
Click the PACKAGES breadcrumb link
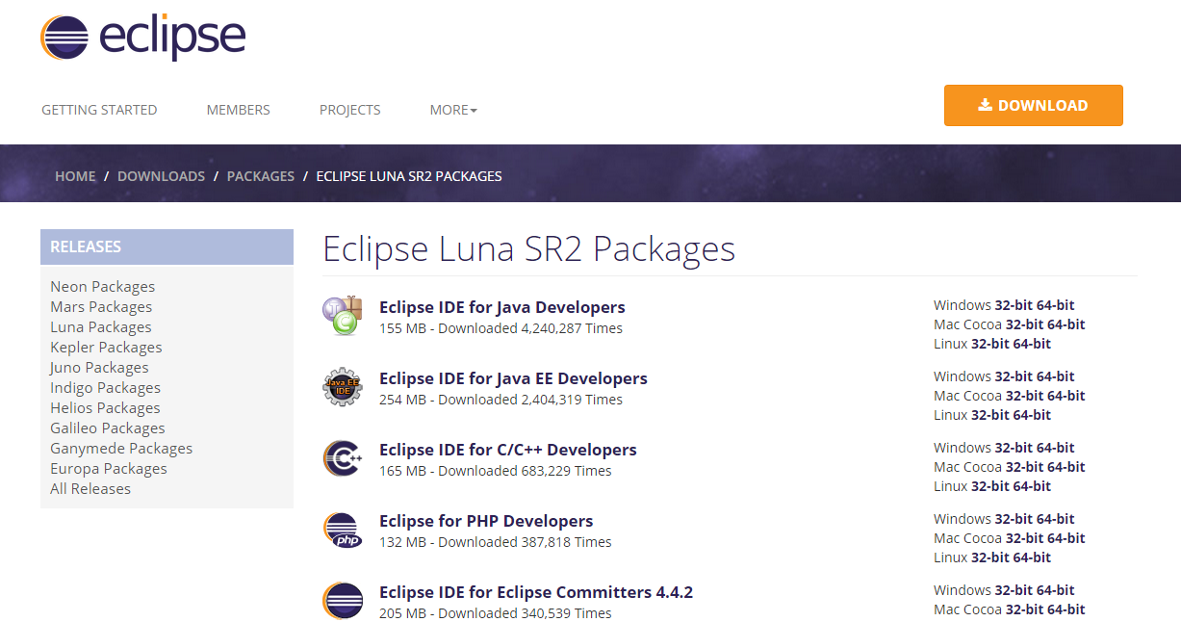tap(261, 176)
